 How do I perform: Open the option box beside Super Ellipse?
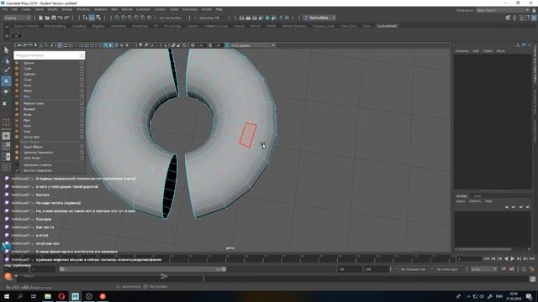[82, 147]
